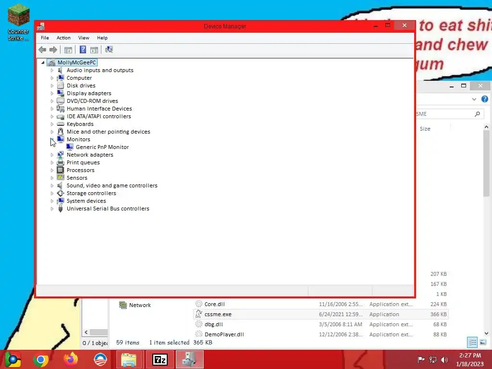Screen dimensions: 492x369
Task: Select the Generic PnP Monitor icon
Action: click(x=70, y=147)
